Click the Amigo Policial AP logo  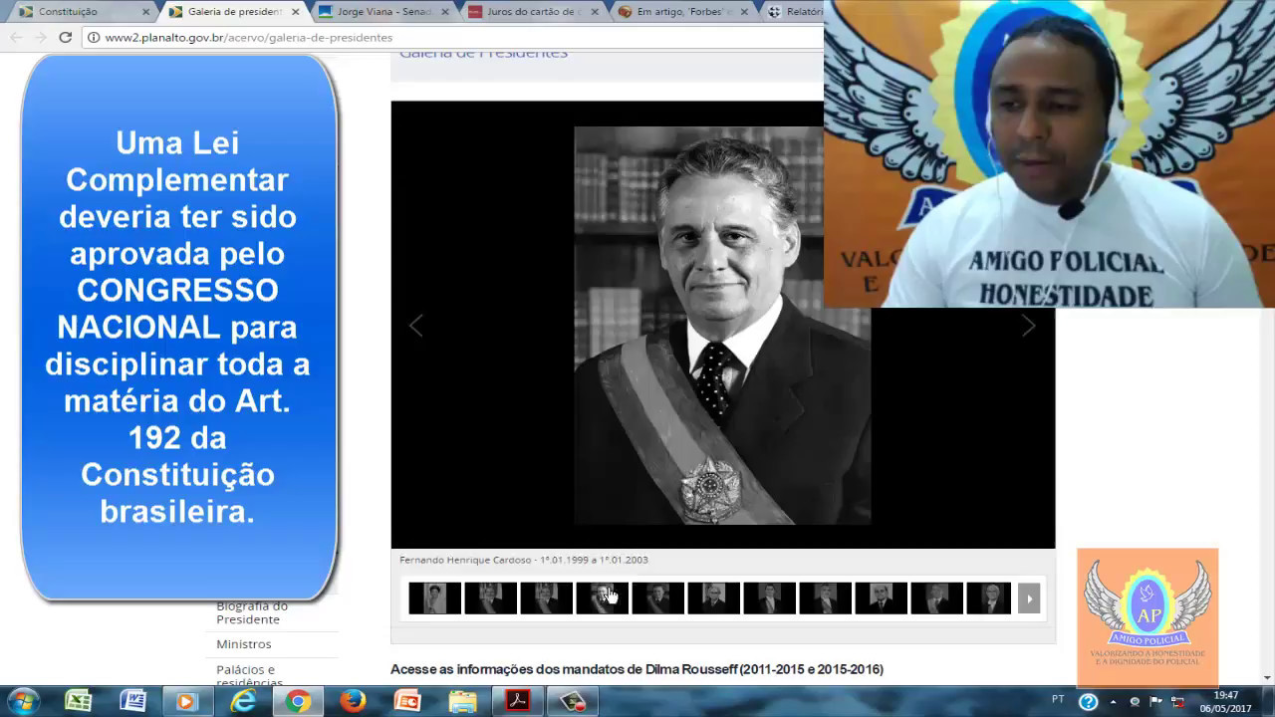(1147, 616)
